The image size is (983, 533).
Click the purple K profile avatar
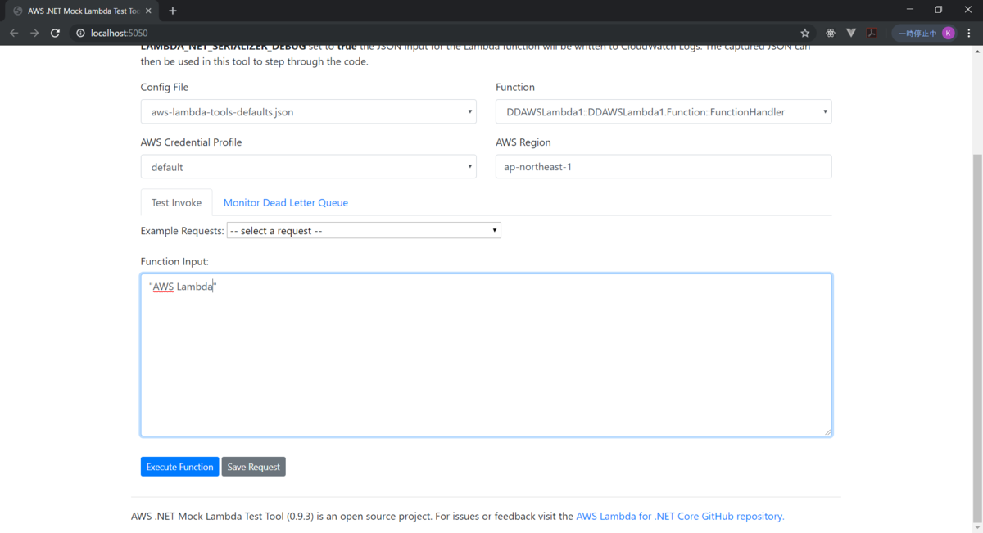(948, 33)
